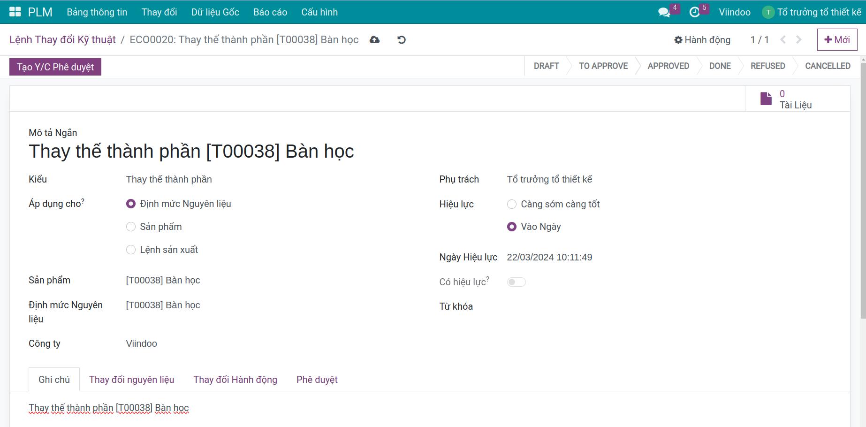The height and width of the screenshot is (427, 866).
Task: Open the apps grid menu icon
Action: point(15,12)
